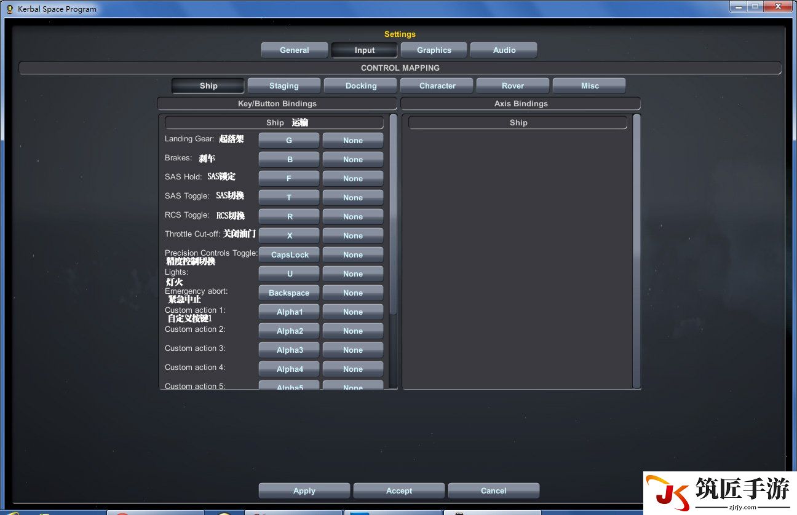Rebind Custom action 2 Alpha2 key

point(289,331)
